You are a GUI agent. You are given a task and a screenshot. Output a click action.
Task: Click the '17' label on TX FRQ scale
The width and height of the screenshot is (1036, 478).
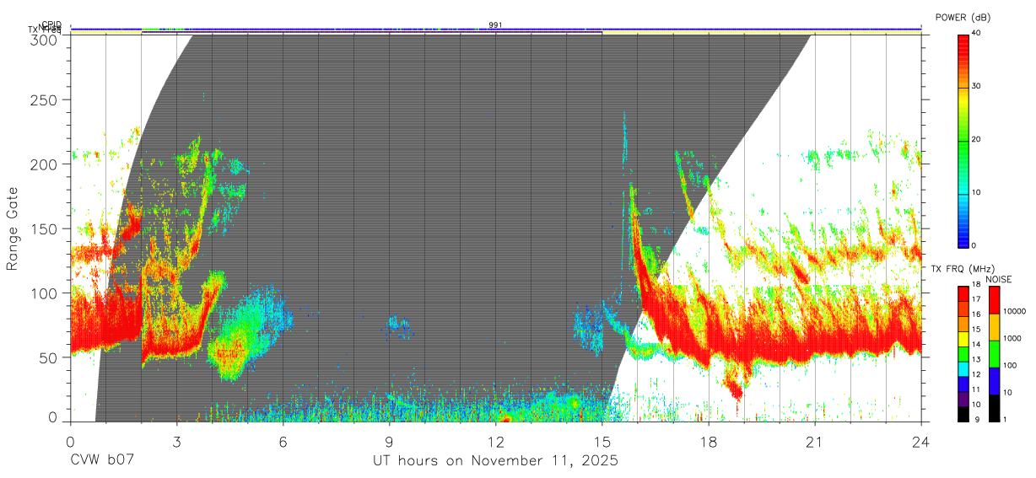975,299
